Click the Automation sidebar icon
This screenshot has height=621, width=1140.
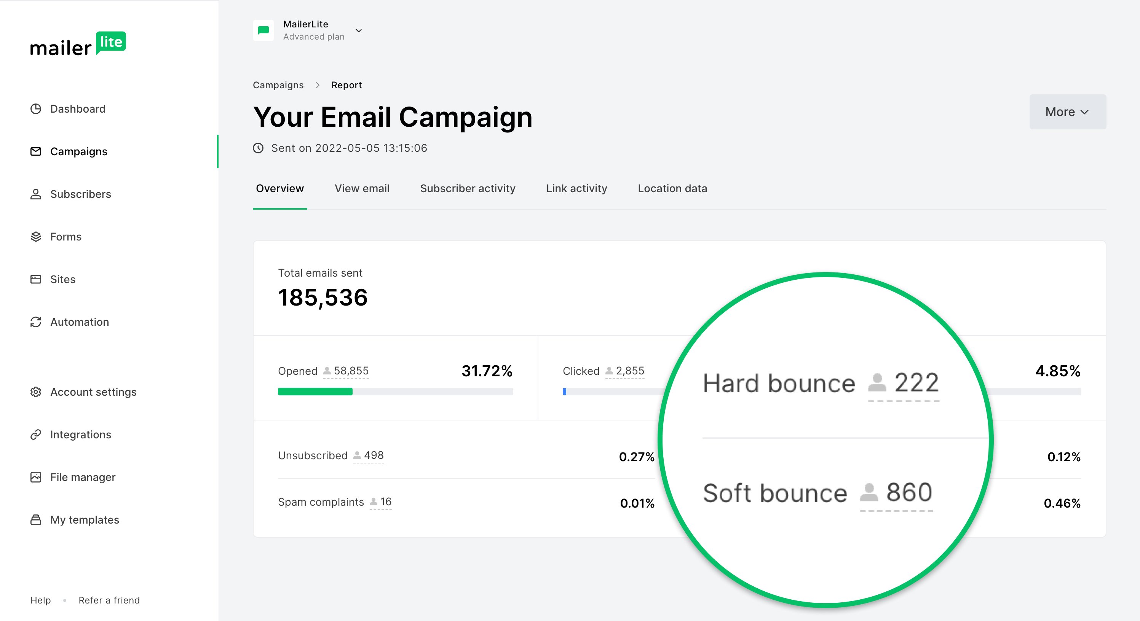tap(36, 321)
